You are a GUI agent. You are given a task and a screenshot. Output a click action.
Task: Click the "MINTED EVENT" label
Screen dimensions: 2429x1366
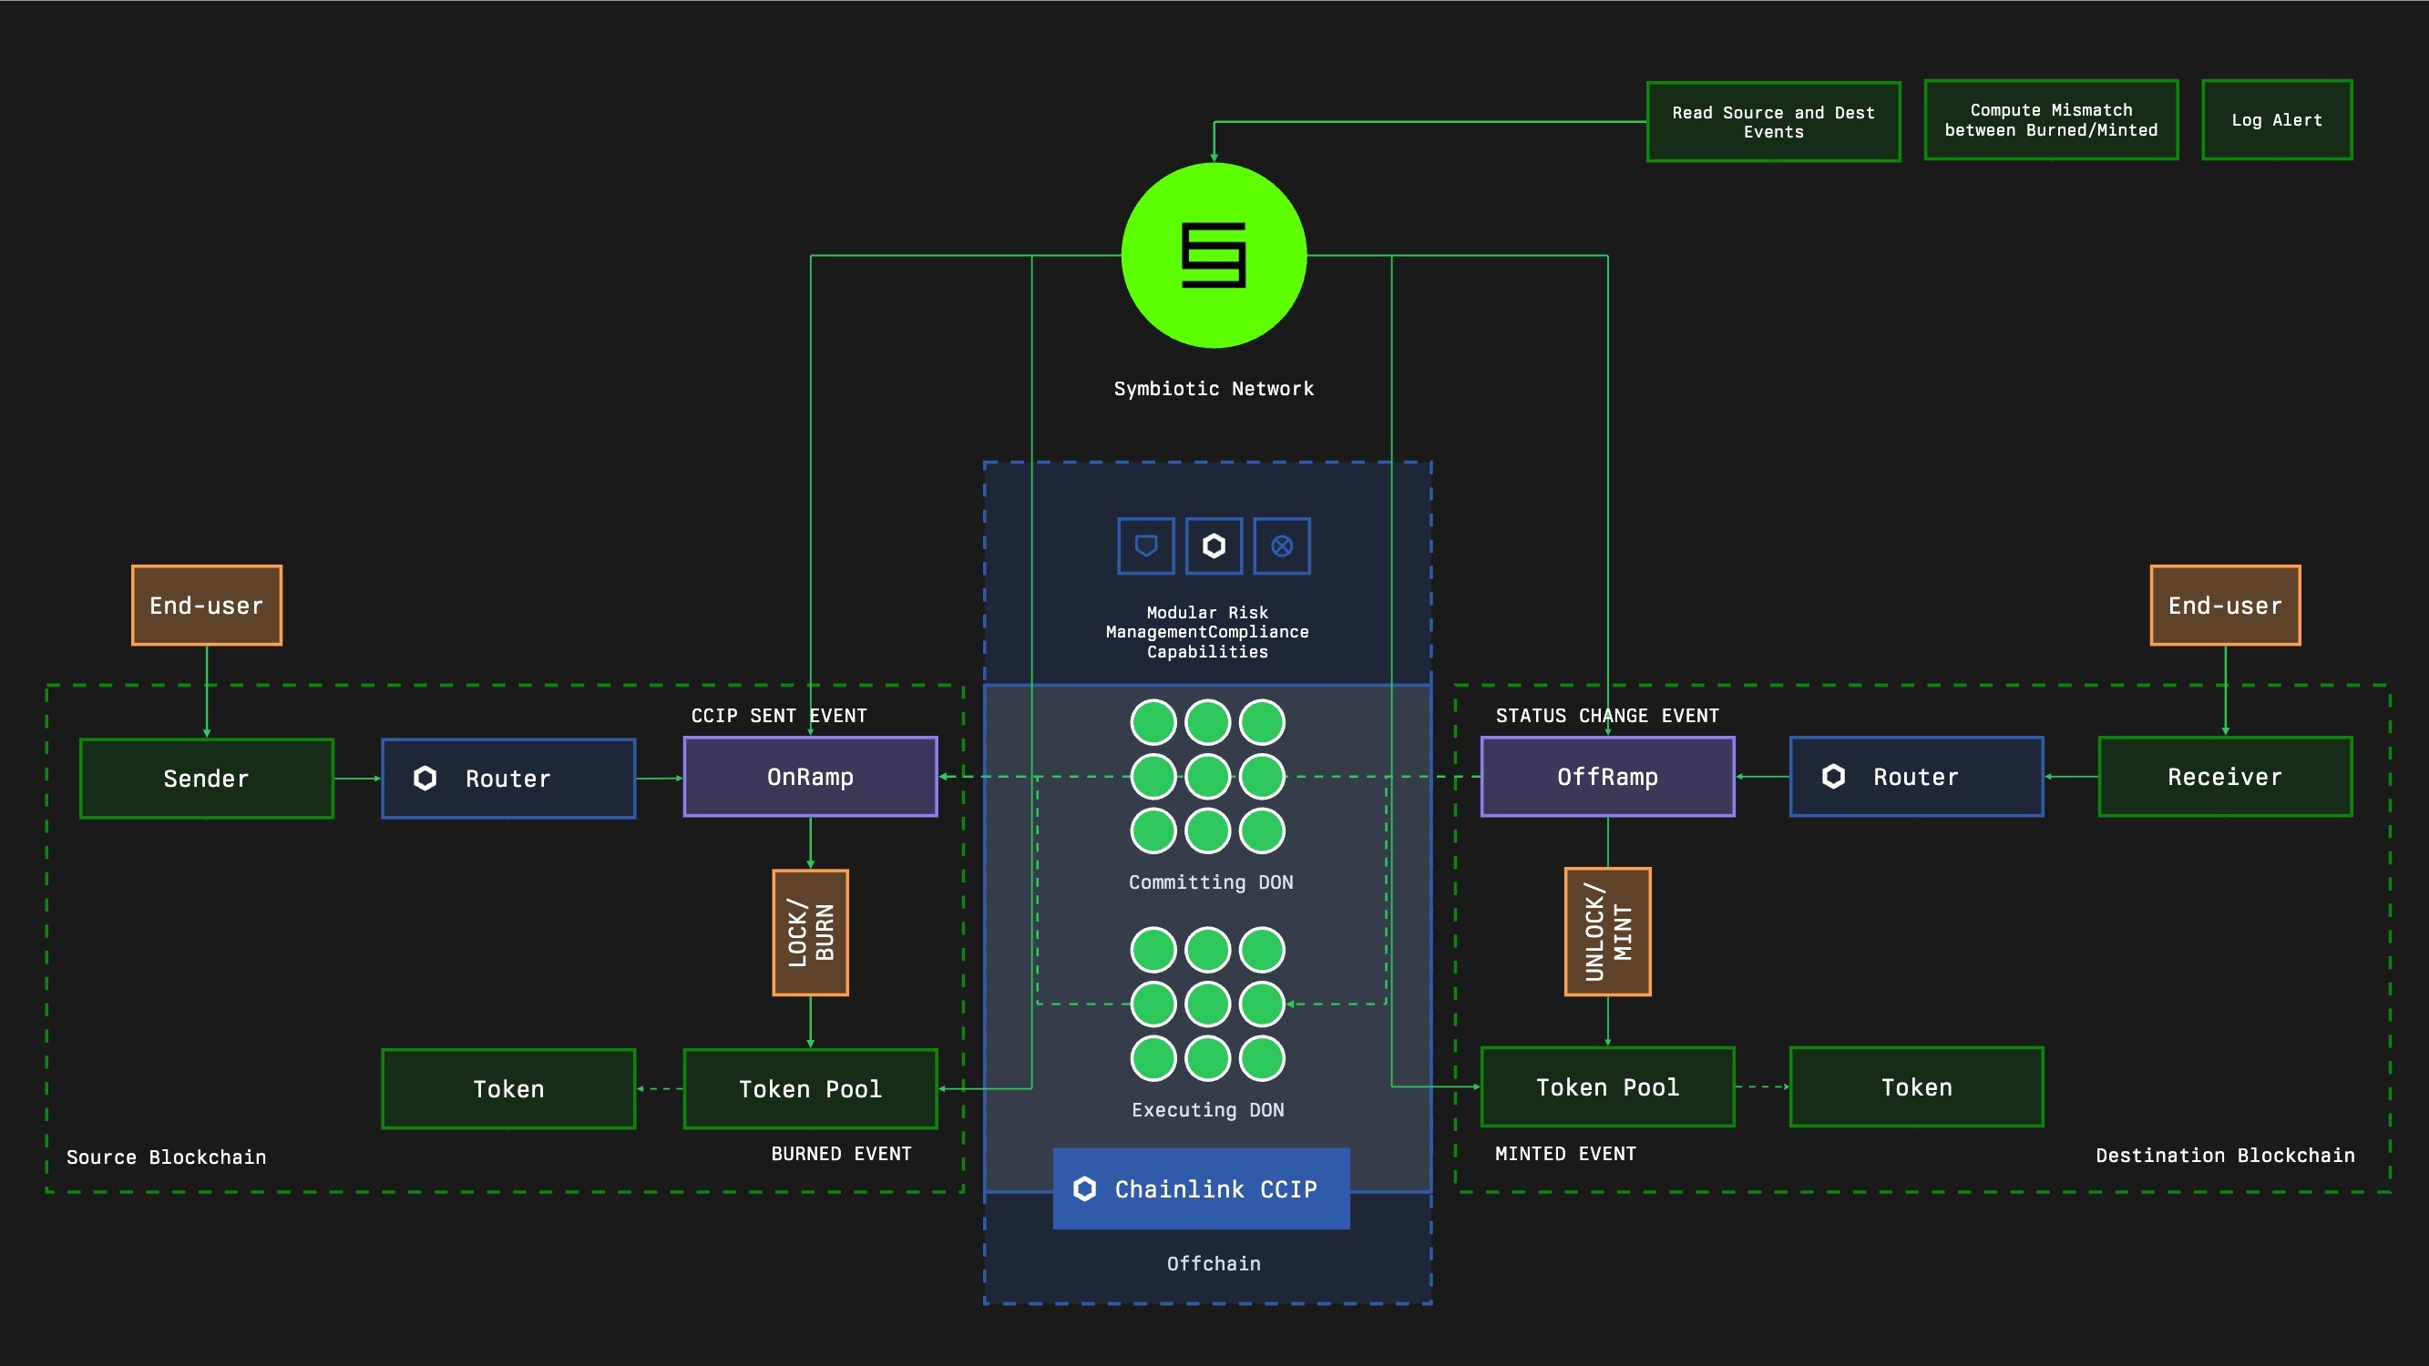(x=1565, y=1154)
